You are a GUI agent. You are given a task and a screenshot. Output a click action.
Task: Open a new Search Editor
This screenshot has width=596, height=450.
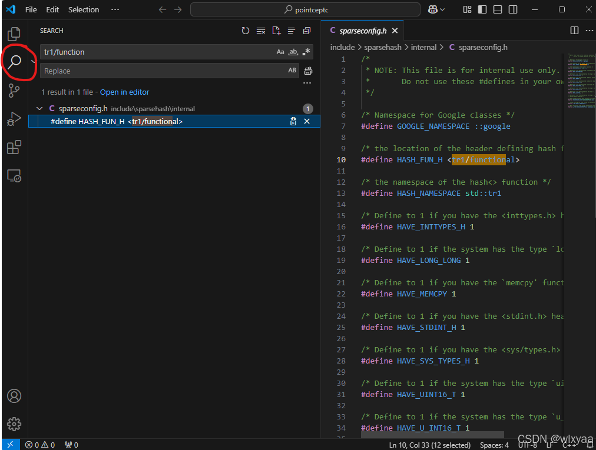pos(276,31)
